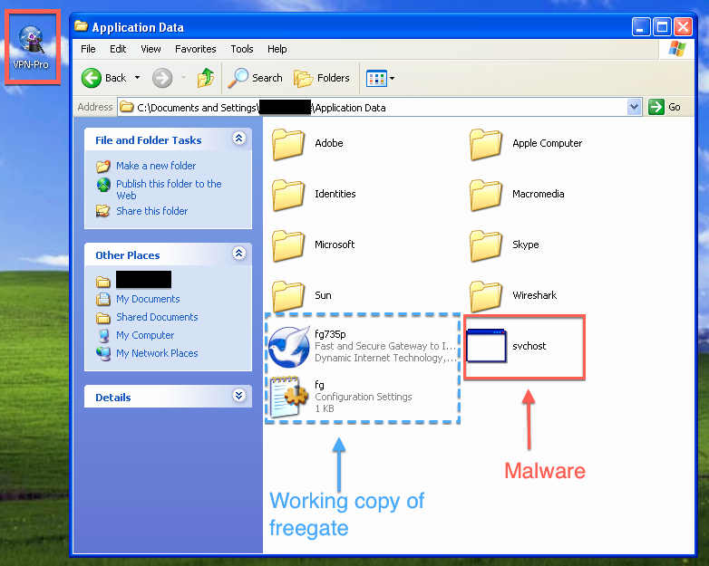
Task: Select the Identities folder icon
Action: point(288,195)
